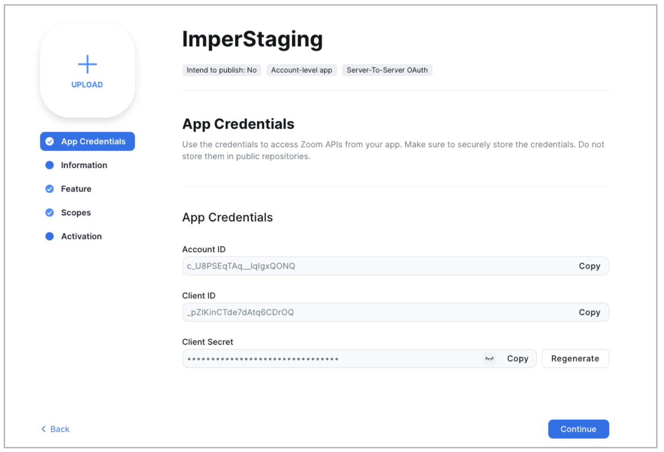Viewport: 664px width, 452px height.
Task: Click the Scopes step checkmark icon
Action: (x=50, y=213)
